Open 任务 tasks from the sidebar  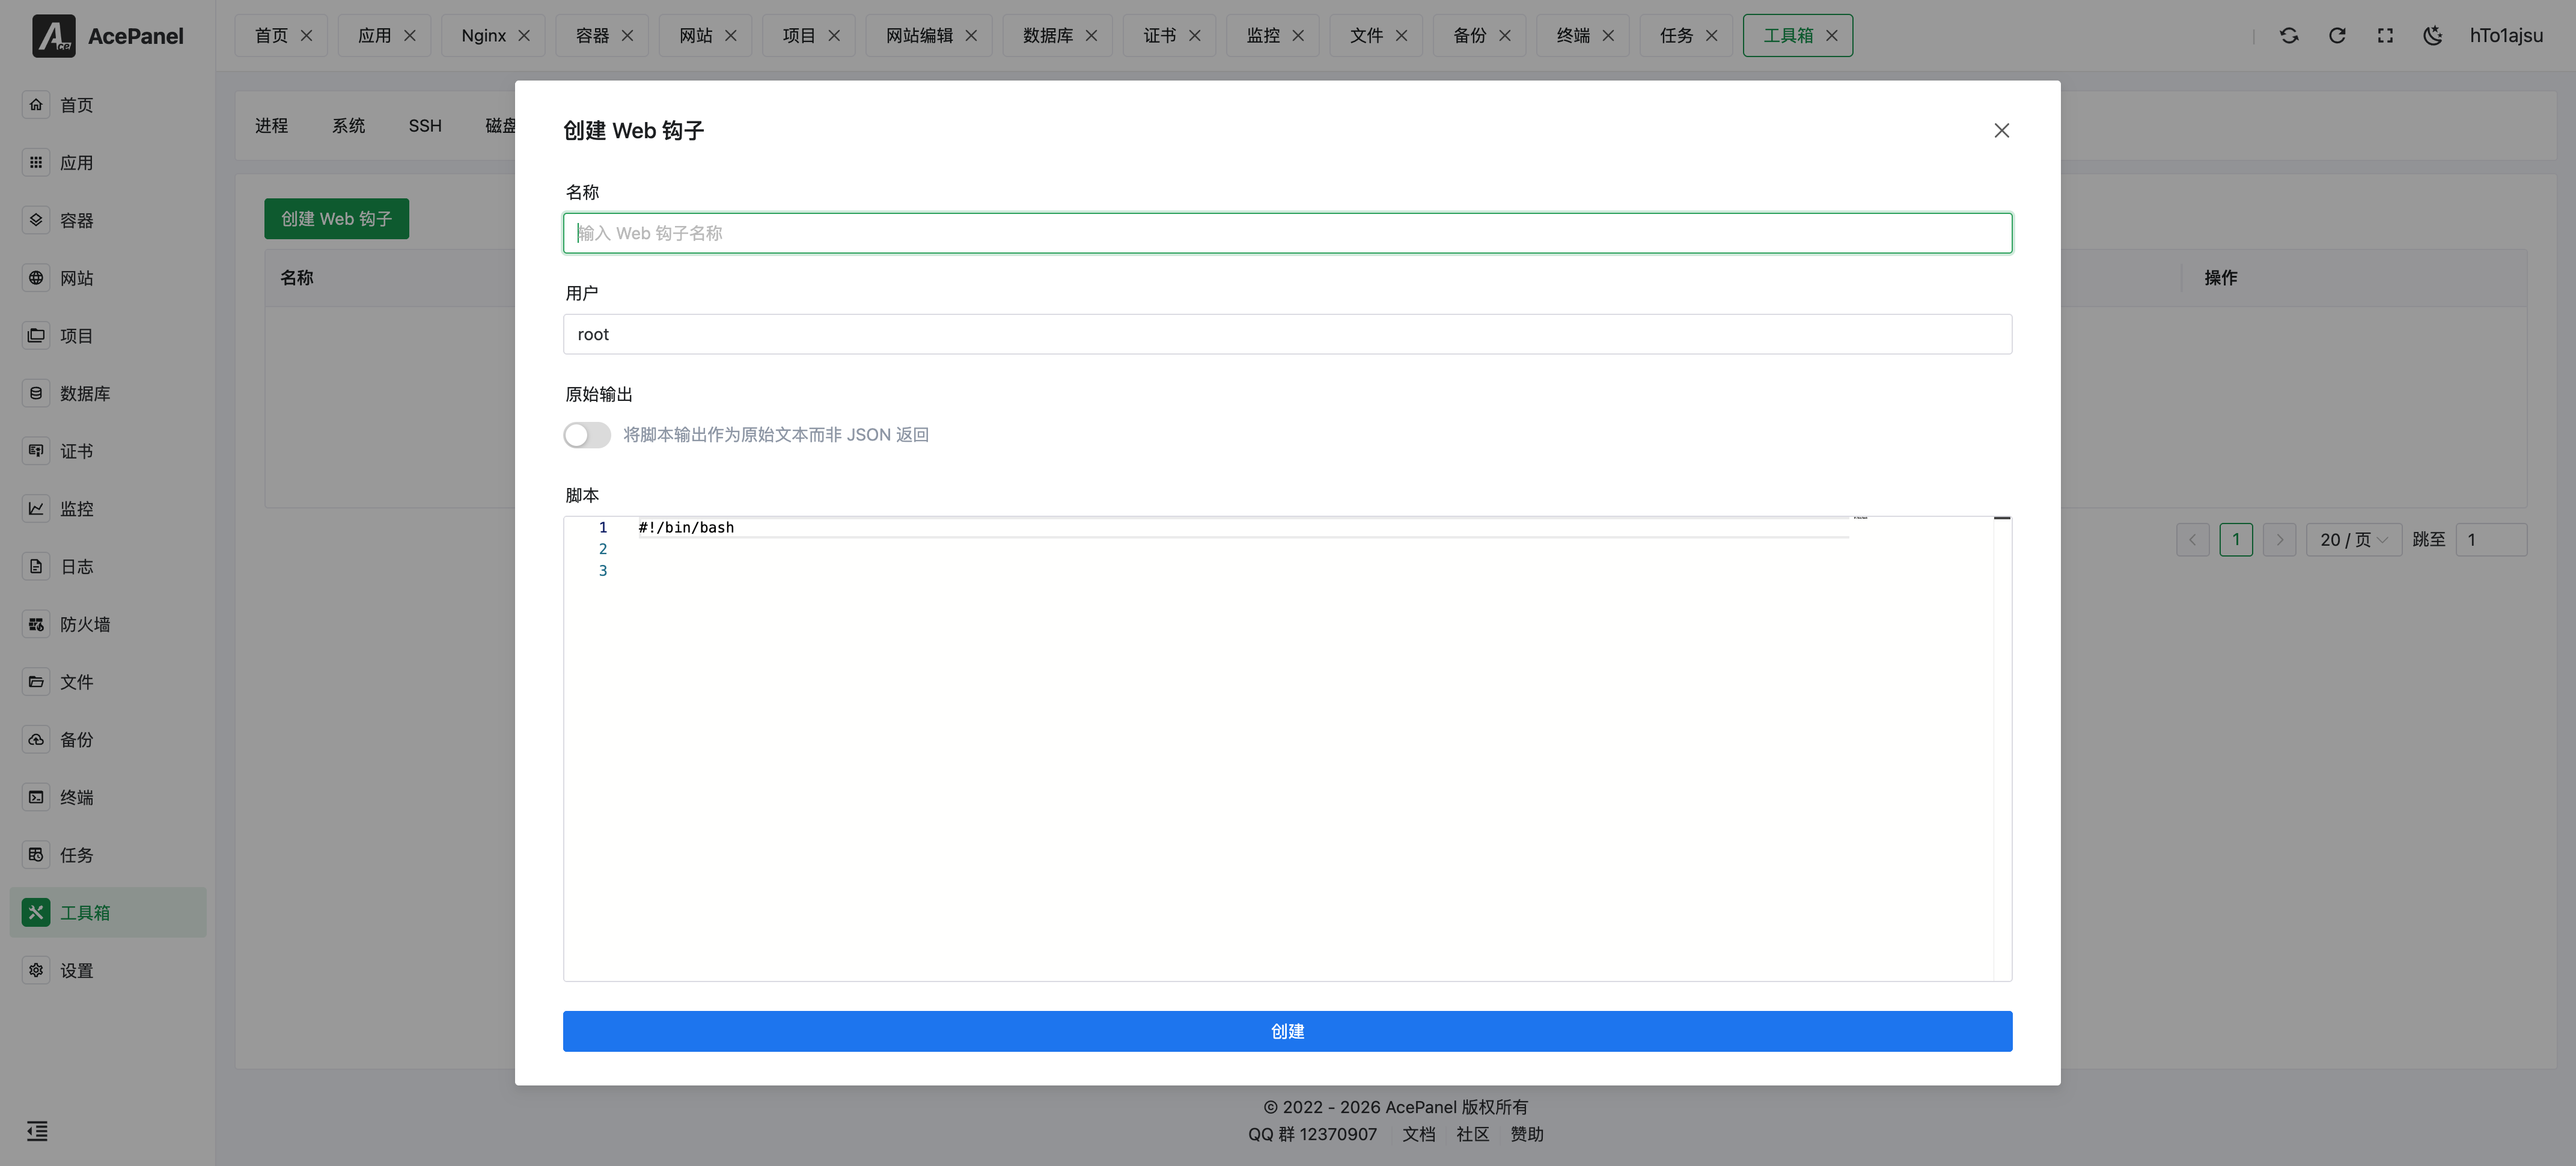(x=76, y=855)
